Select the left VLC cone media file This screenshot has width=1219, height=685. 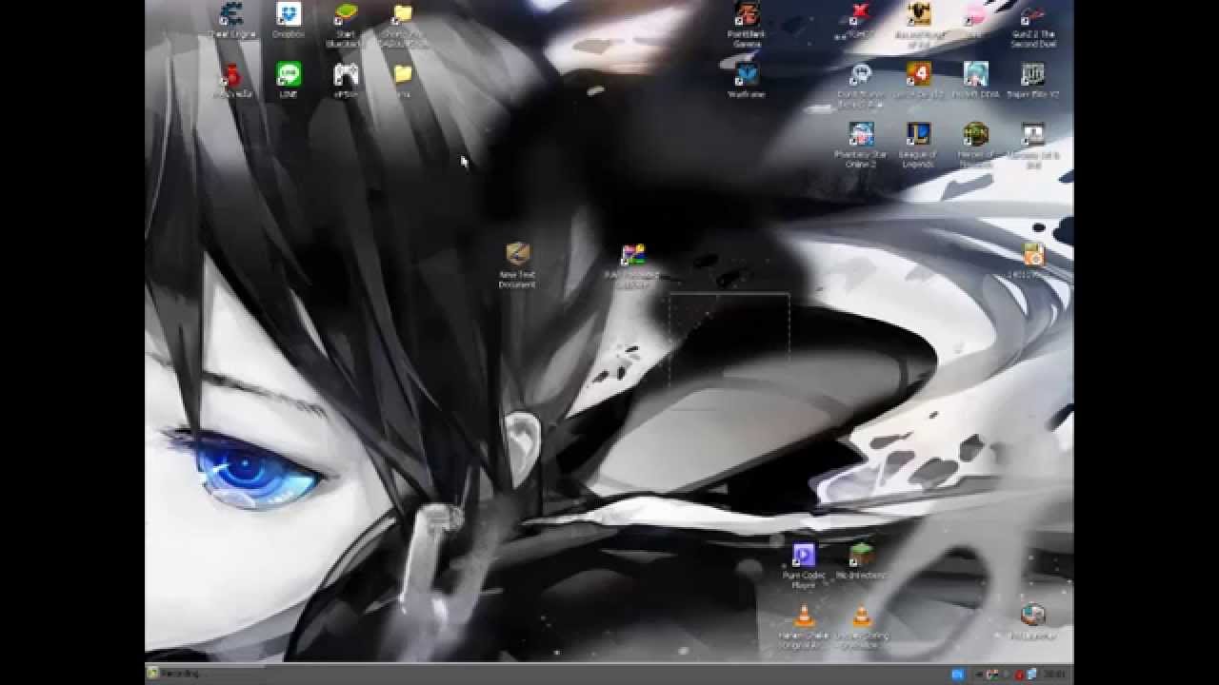pyautogui.click(x=804, y=616)
